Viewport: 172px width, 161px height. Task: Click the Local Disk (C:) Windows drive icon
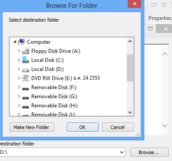[26, 60]
